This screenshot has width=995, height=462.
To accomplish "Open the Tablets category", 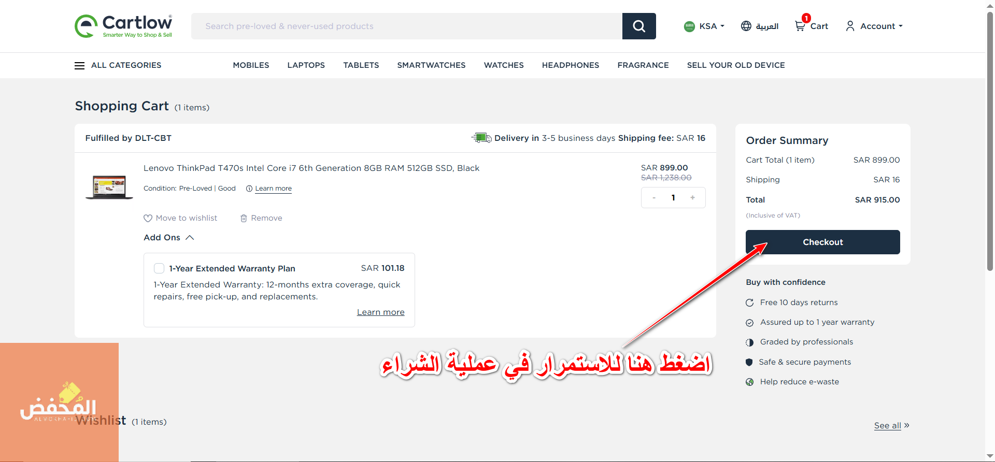I will pyautogui.click(x=361, y=65).
